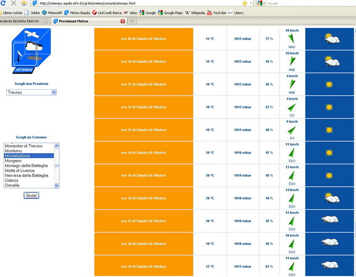
Task: Click the comune list scroll down arrow
Action: pyautogui.click(x=57, y=185)
